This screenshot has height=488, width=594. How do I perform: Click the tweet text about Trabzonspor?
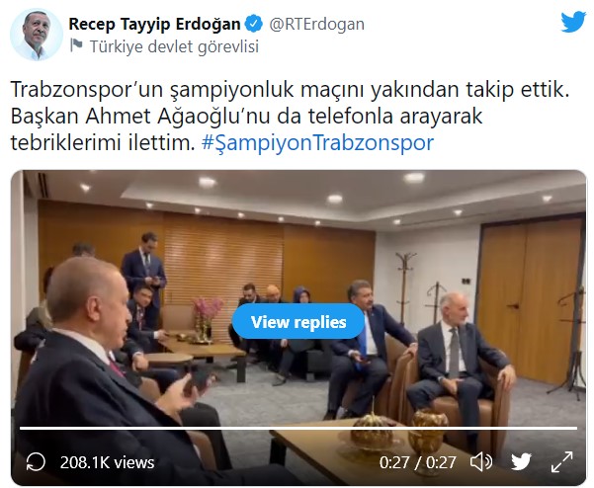tap(291, 116)
